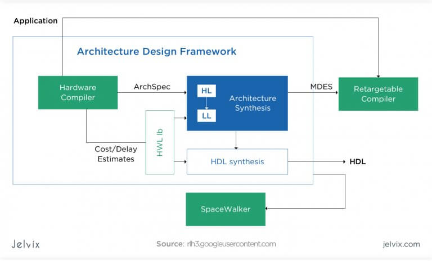Click the Application label
This screenshot has width=432, height=261.
35,21
